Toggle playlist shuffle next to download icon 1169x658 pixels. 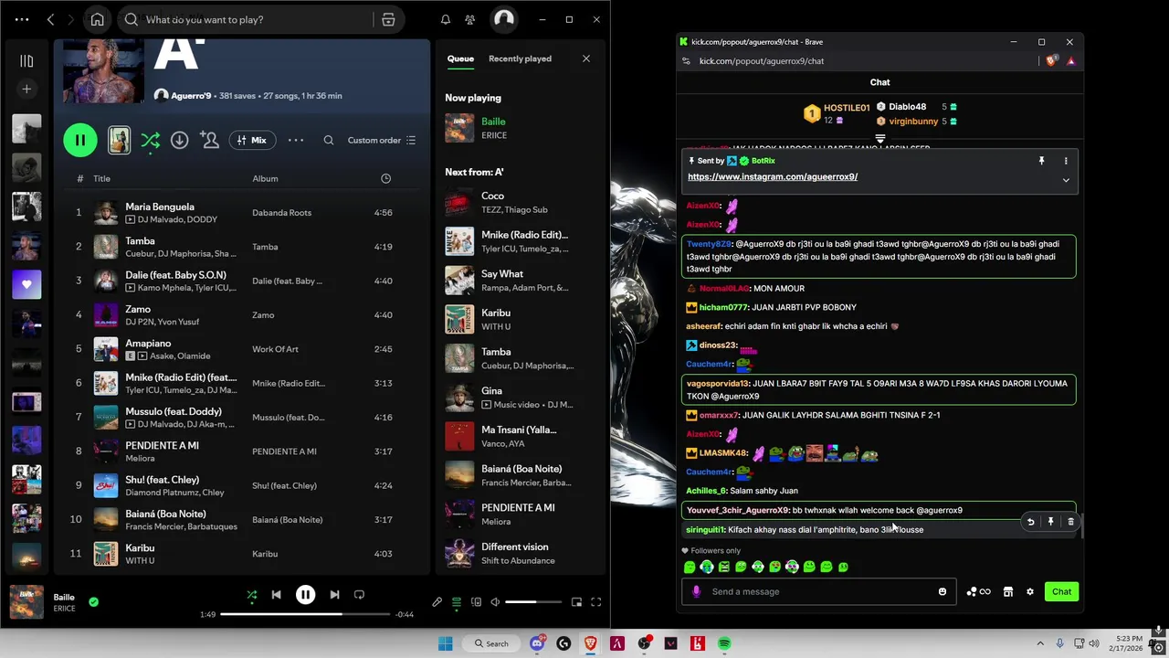coord(151,140)
